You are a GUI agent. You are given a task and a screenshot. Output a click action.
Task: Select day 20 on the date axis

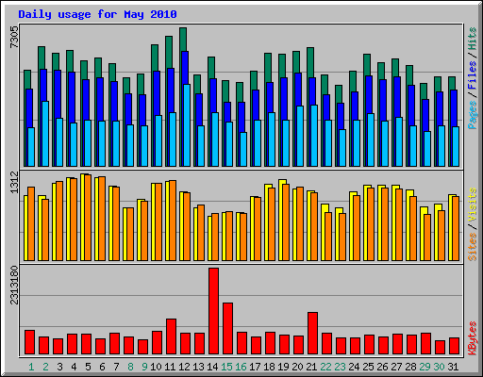(x=297, y=367)
